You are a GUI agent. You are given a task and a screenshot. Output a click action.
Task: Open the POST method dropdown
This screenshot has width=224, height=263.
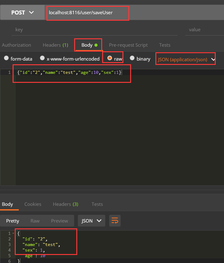[22, 13]
